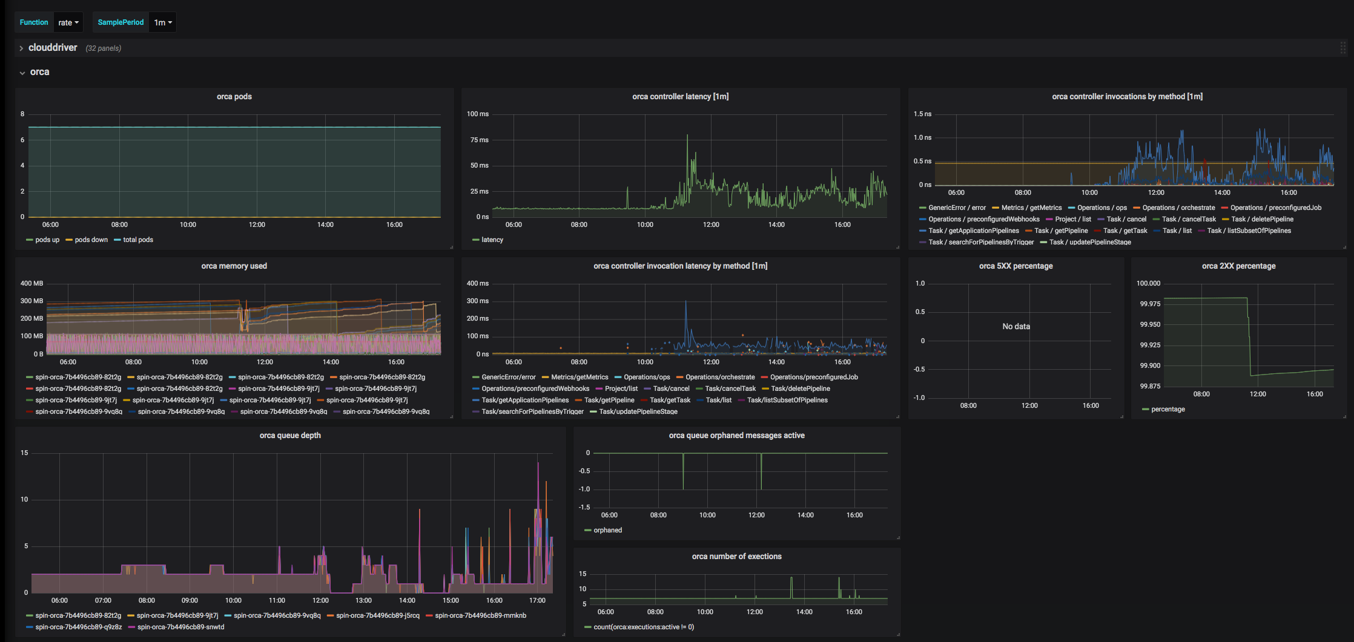The width and height of the screenshot is (1354, 642).
Task: Select 'Task / getApplicationPipelines' in invocations legend
Action: click(x=974, y=231)
